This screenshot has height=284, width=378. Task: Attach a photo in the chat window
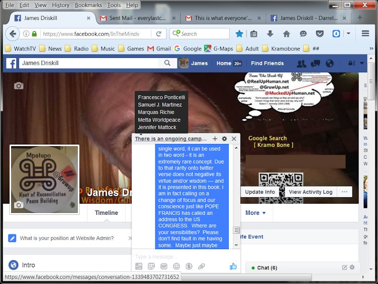coord(139,266)
